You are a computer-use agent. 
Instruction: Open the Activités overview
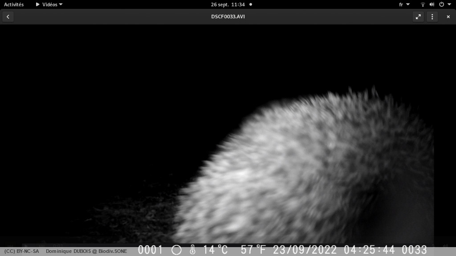coord(14,4)
